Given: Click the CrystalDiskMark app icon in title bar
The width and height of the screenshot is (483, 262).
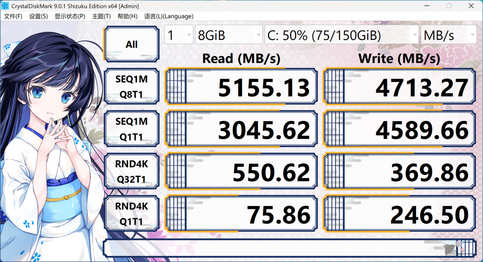Looking at the screenshot, I should pos(5,6).
